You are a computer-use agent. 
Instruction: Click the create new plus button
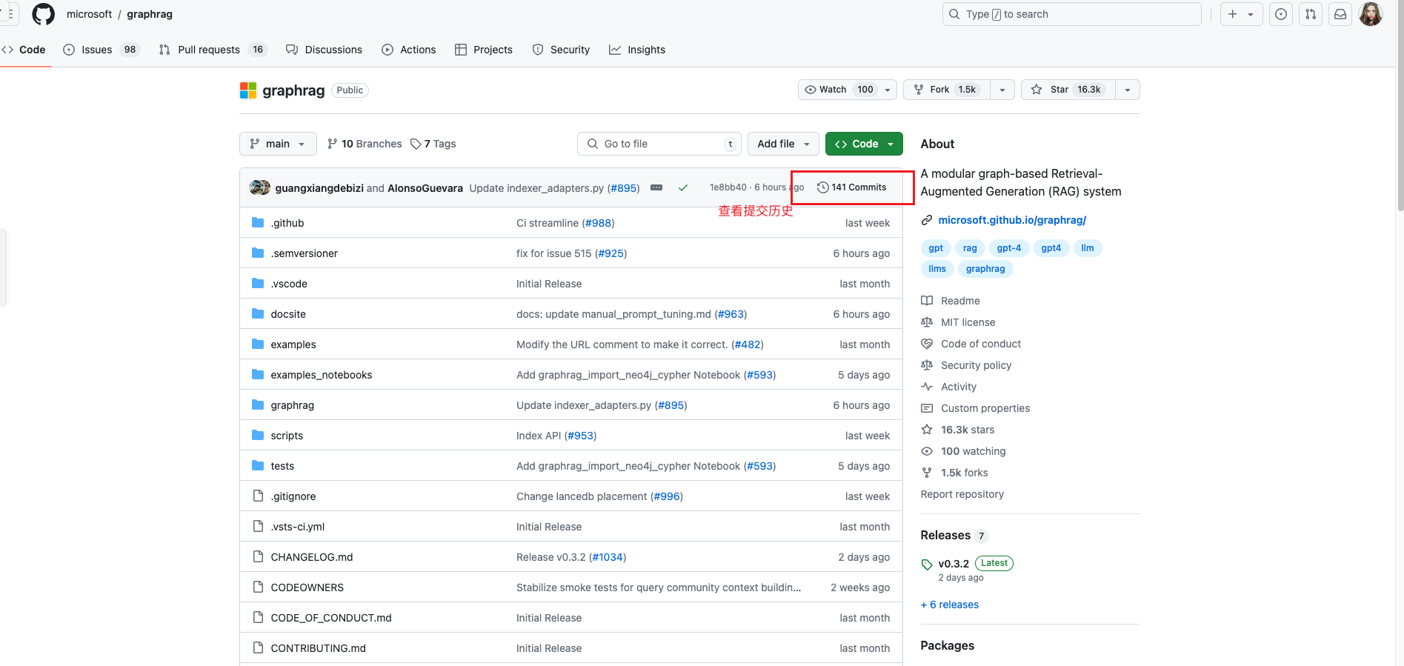click(x=1241, y=14)
